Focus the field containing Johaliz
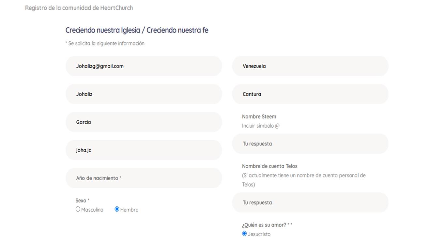 click(x=144, y=94)
